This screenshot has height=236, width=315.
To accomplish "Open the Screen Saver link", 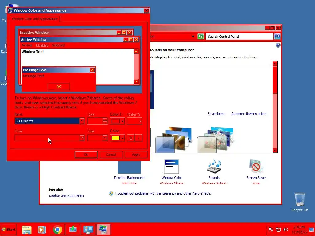I will [256, 178].
